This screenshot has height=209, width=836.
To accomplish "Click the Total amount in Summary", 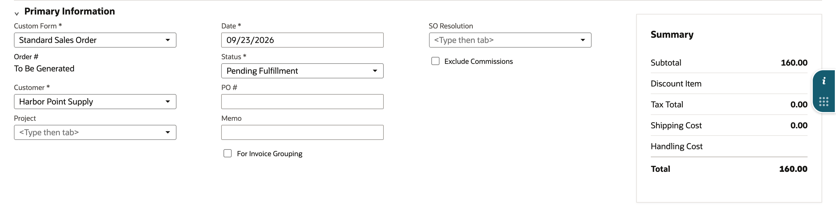I will [793, 169].
